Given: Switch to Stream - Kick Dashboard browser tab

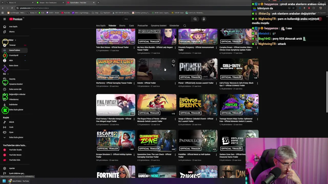Looking at the screenshot, I should point(50,3).
